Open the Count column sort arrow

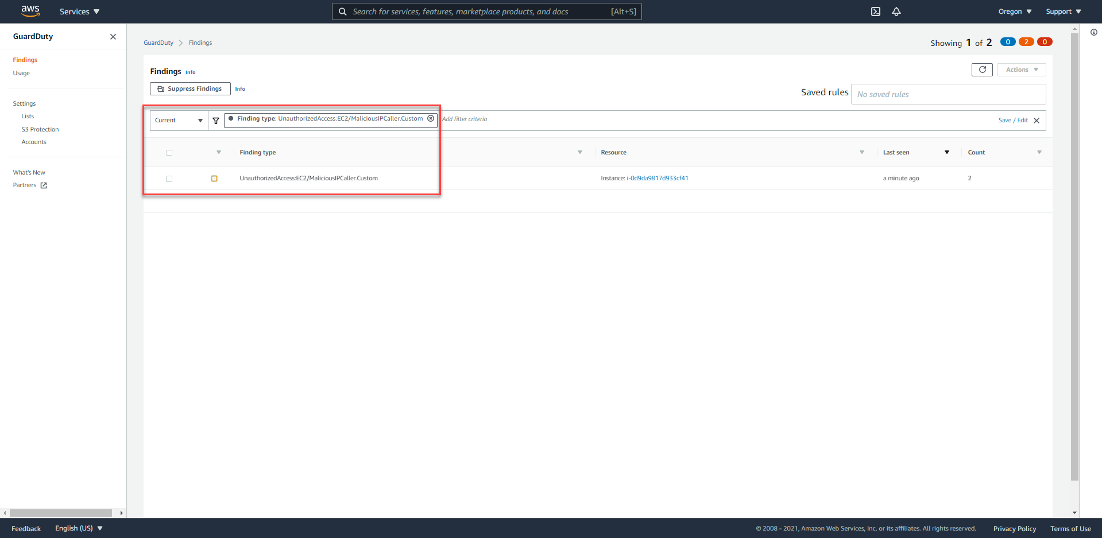[1039, 152]
